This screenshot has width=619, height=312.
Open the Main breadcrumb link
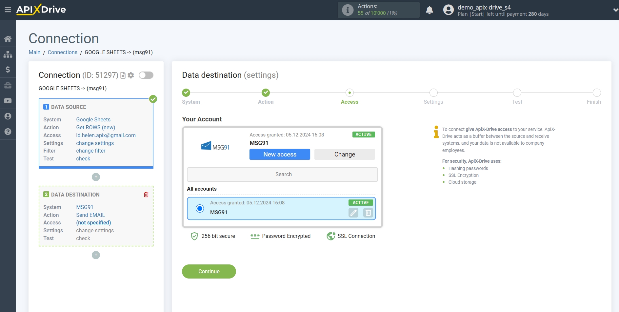point(34,52)
